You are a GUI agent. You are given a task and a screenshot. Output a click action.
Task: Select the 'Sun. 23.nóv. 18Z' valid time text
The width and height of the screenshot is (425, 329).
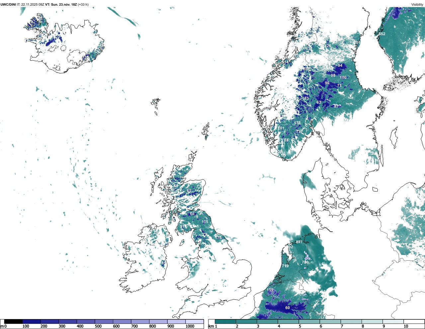point(63,5)
